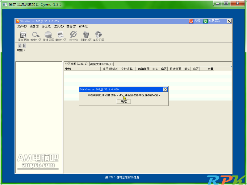Click the Capacity (容量) column header
This screenshot has height=185, width=247.
(207, 69)
